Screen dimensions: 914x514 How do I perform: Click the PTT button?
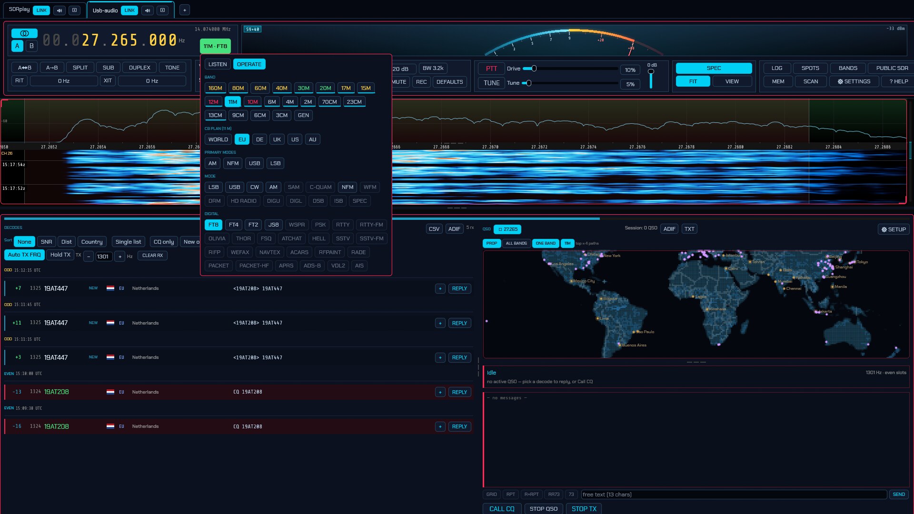[491, 69]
